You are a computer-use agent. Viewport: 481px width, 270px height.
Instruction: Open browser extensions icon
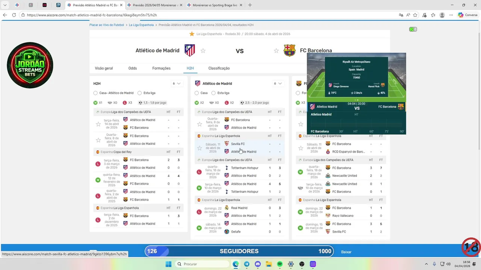[424, 15]
